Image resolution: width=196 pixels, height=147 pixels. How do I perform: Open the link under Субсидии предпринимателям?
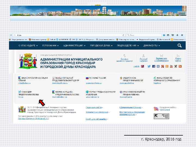click(x=21, y=97)
